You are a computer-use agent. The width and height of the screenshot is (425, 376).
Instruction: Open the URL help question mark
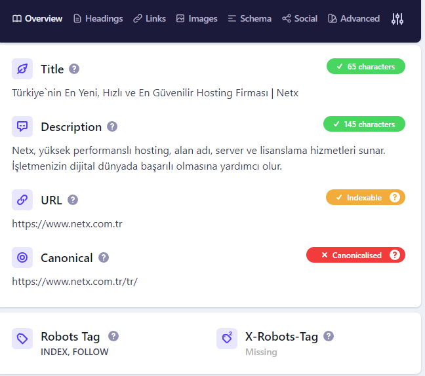[73, 200]
